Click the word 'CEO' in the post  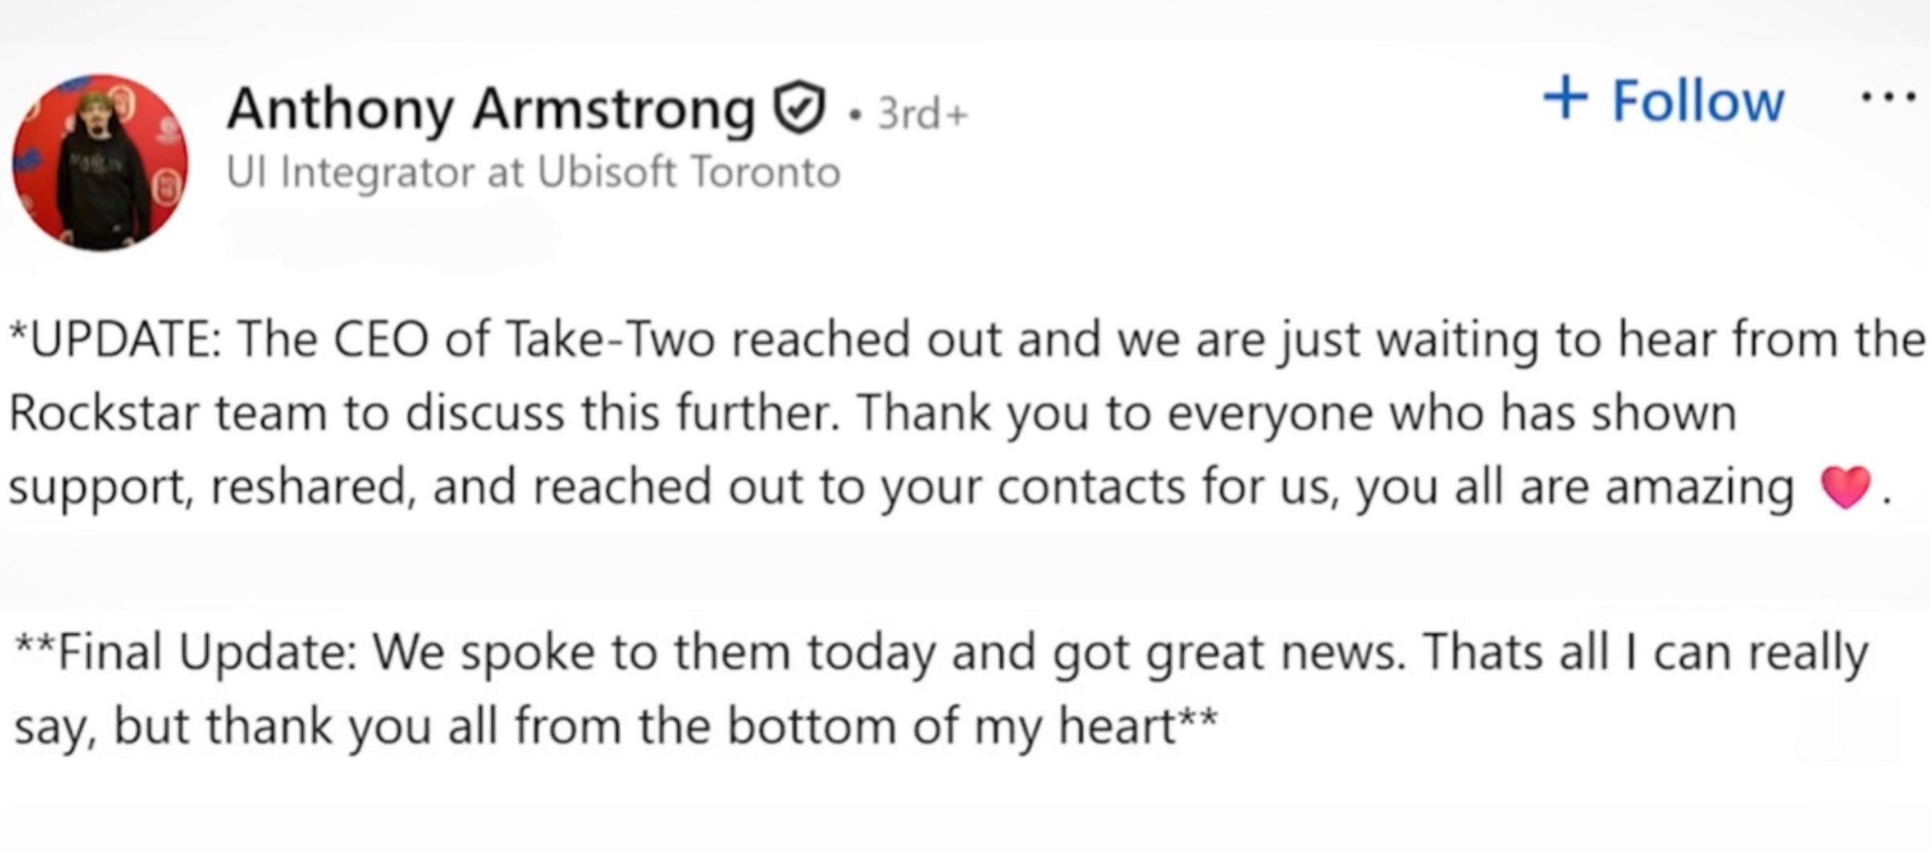(382, 339)
